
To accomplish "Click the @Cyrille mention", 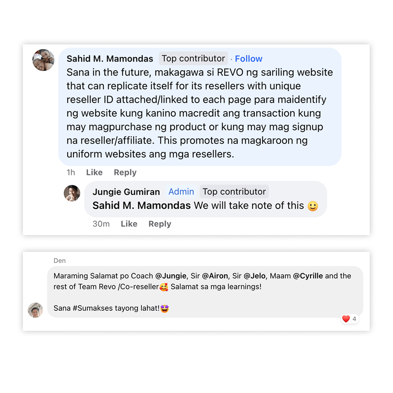I will pos(308,276).
